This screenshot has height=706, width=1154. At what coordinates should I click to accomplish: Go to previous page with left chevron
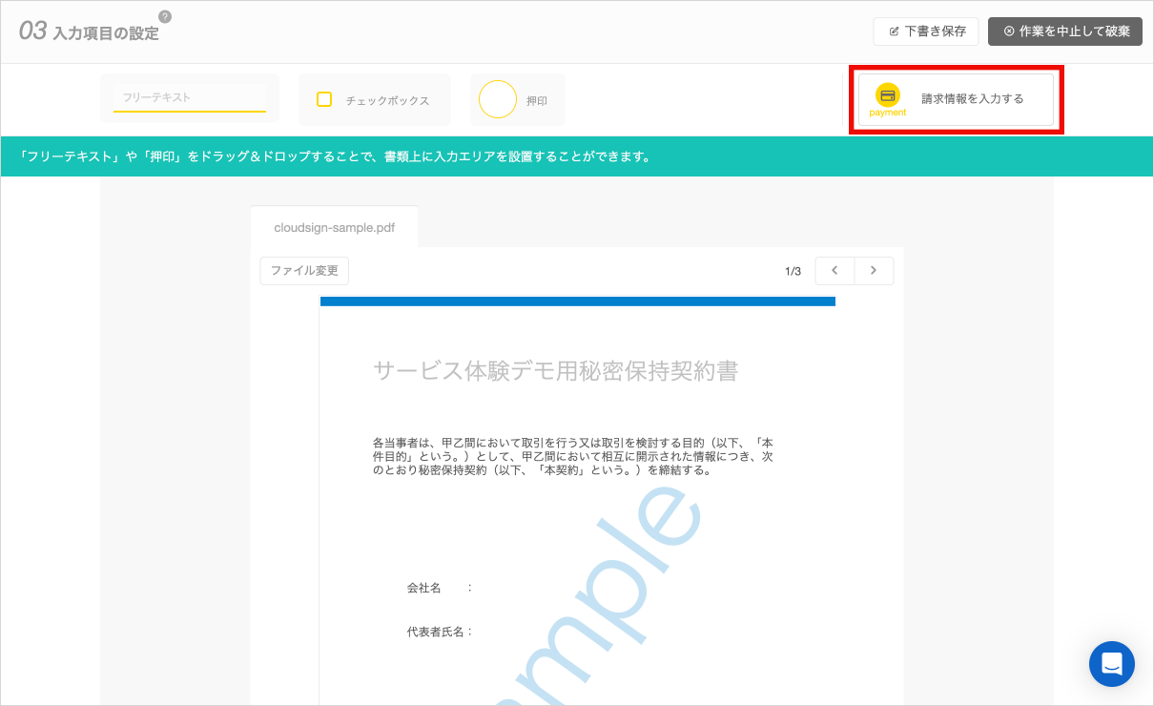835,271
